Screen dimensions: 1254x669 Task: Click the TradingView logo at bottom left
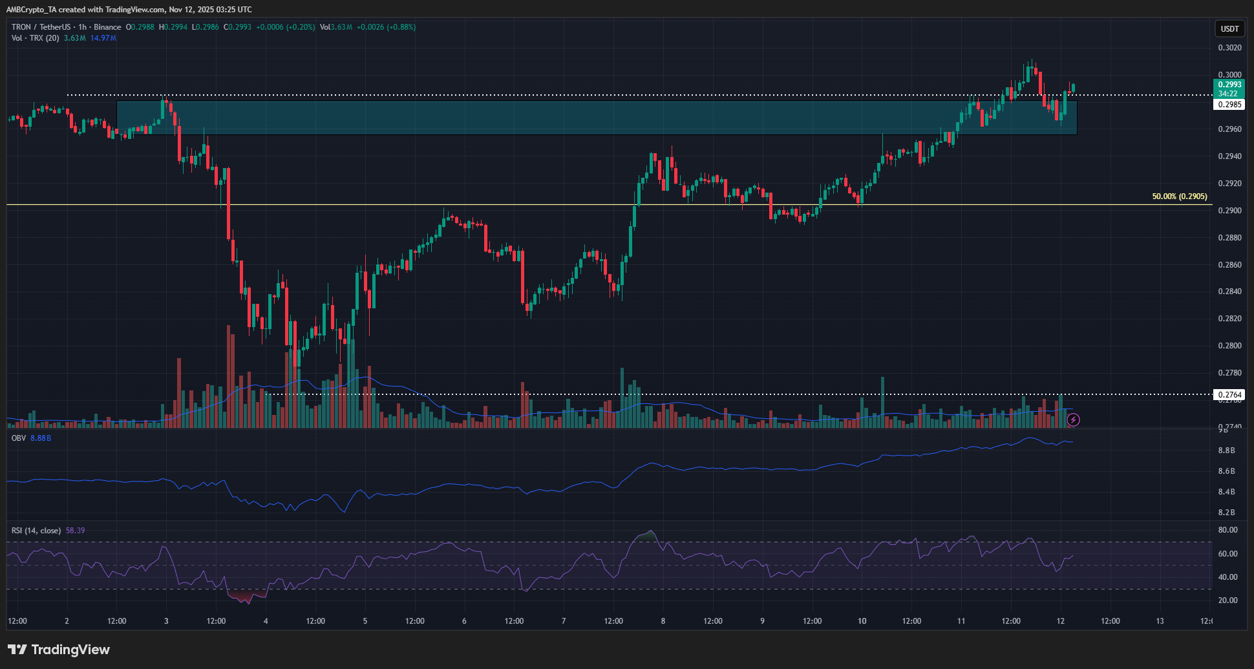click(x=58, y=650)
